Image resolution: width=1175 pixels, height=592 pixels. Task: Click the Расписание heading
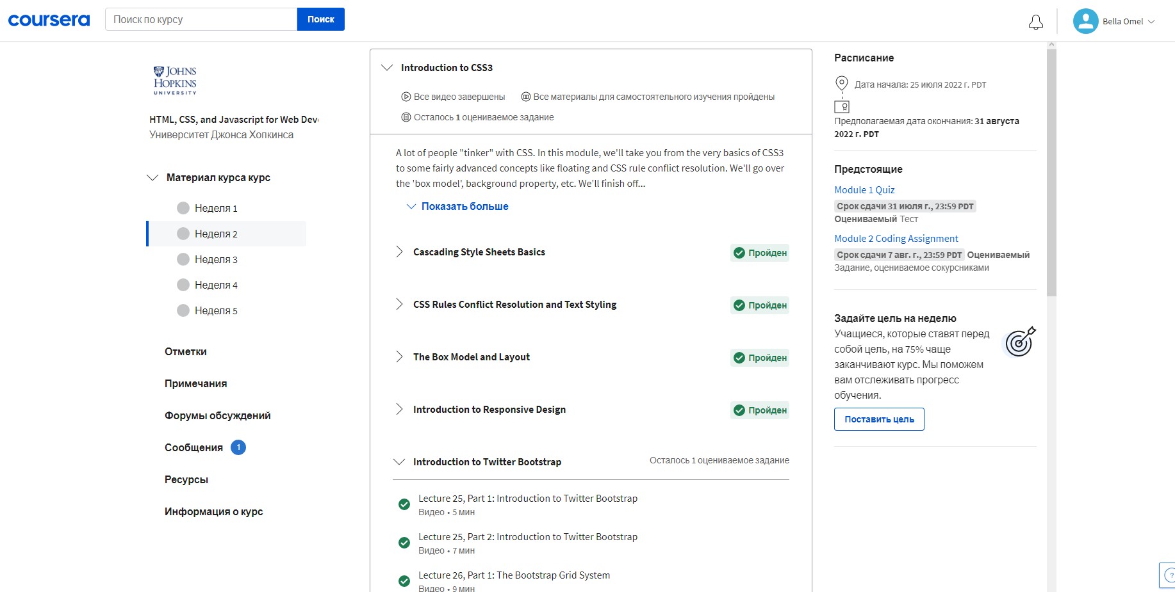point(864,58)
